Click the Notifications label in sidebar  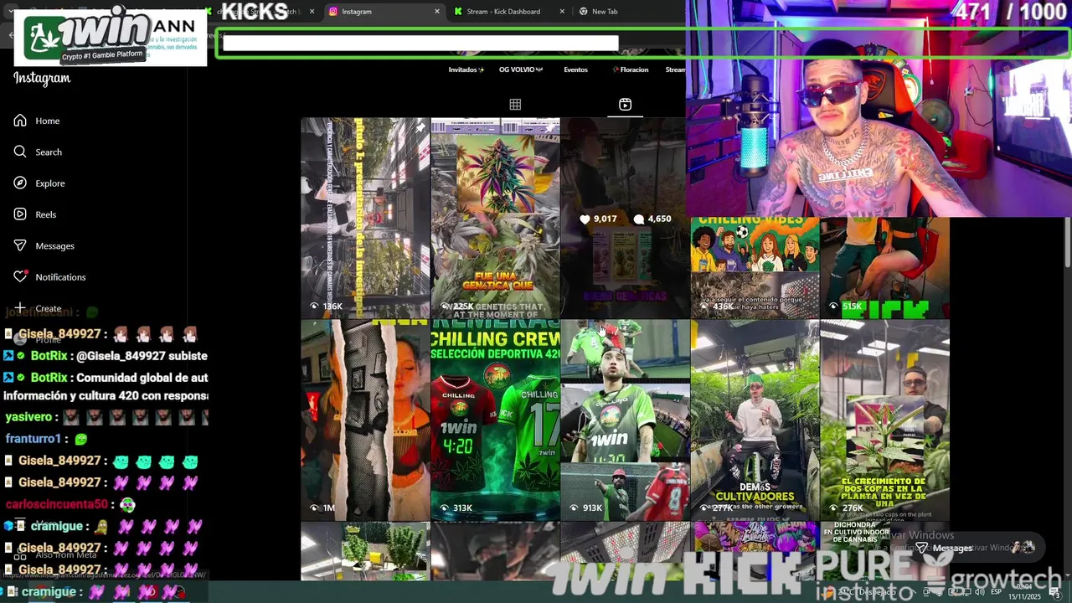pyautogui.click(x=60, y=277)
